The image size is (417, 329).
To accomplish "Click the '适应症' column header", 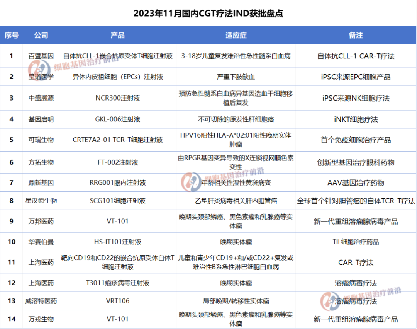I will coord(236,35).
